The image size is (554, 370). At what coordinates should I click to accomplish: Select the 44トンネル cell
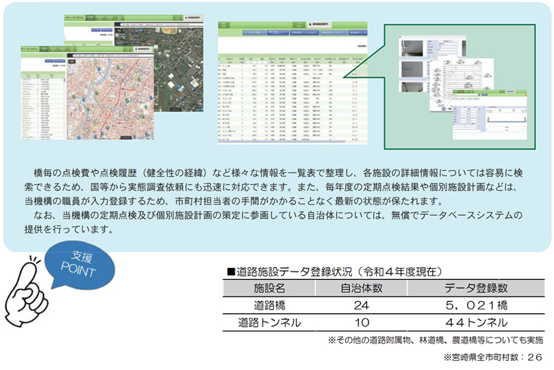tap(476, 322)
